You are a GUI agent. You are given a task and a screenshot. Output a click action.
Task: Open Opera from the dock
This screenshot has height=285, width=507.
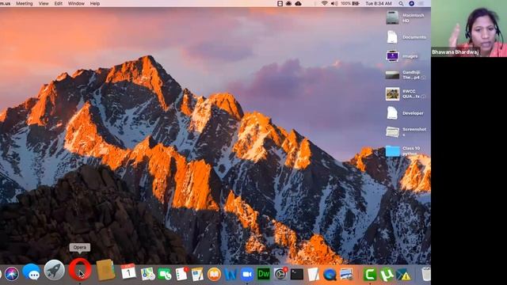[80, 269]
